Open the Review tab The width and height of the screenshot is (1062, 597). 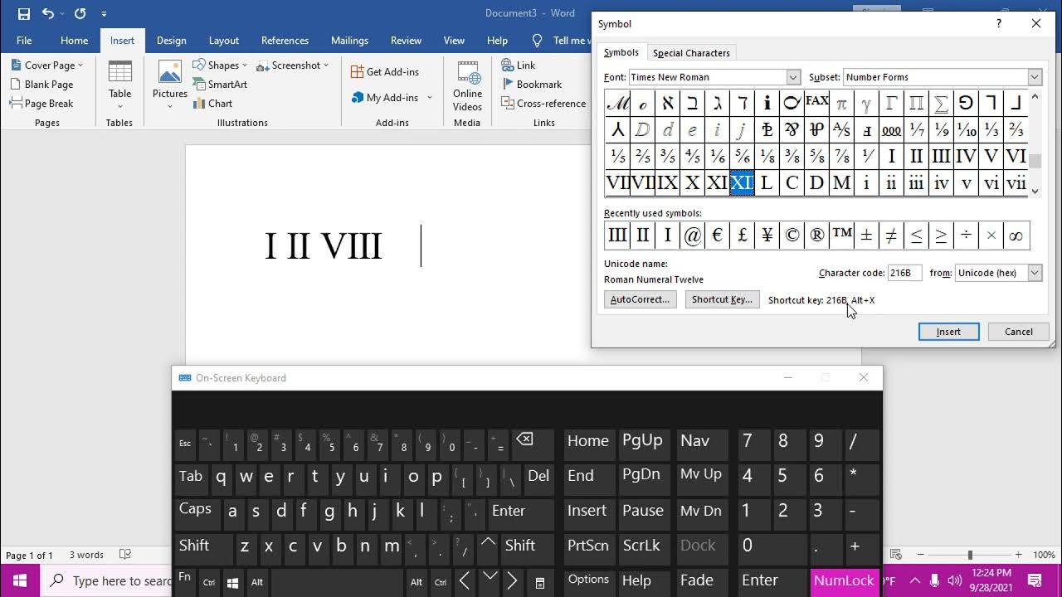(406, 41)
